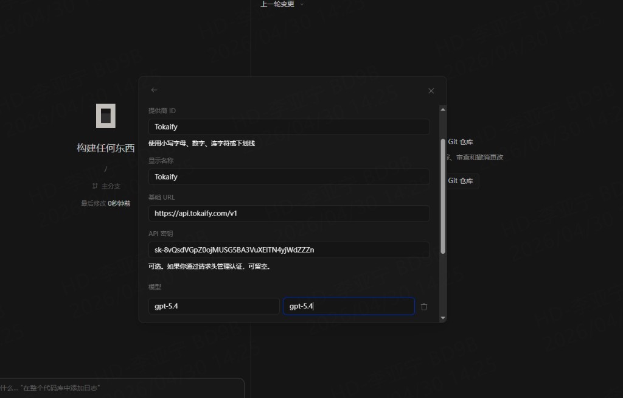Click the 可选 API key hint text
623x398 pixels.
pyautogui.click(x=210, y=267)
